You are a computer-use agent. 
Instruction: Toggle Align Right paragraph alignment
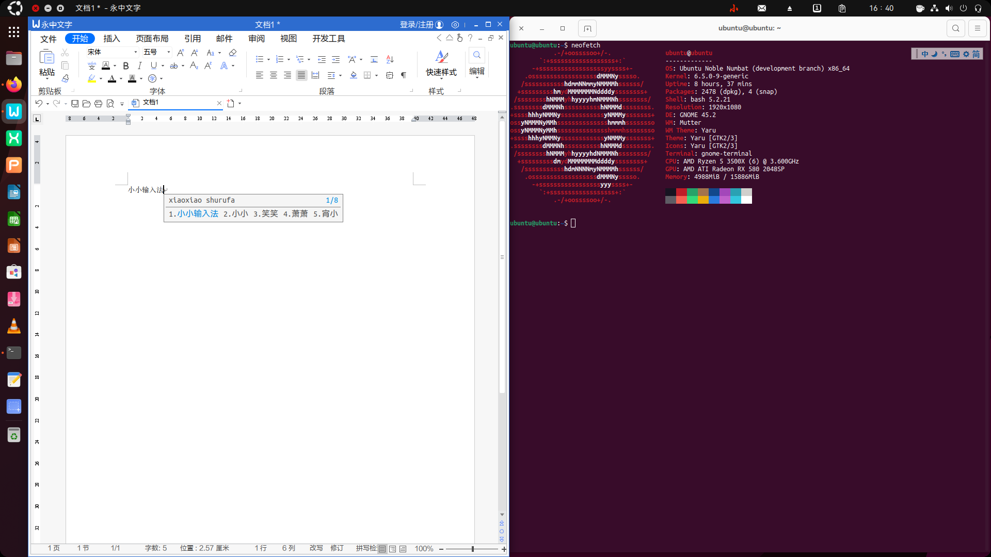(x=287, y=75)
